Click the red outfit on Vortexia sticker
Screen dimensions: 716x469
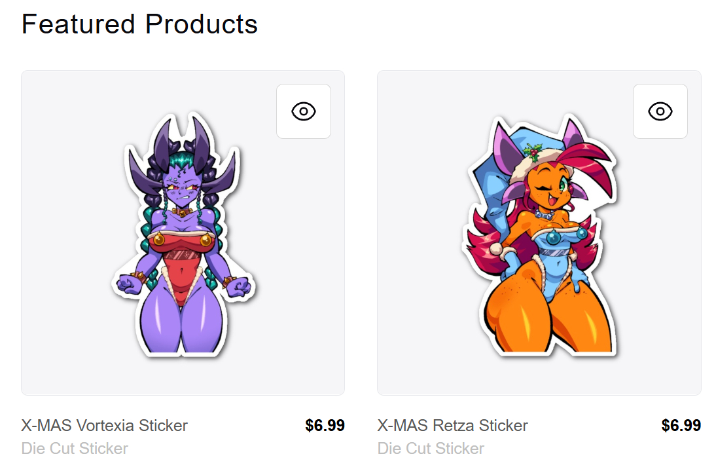pos(182,265)
